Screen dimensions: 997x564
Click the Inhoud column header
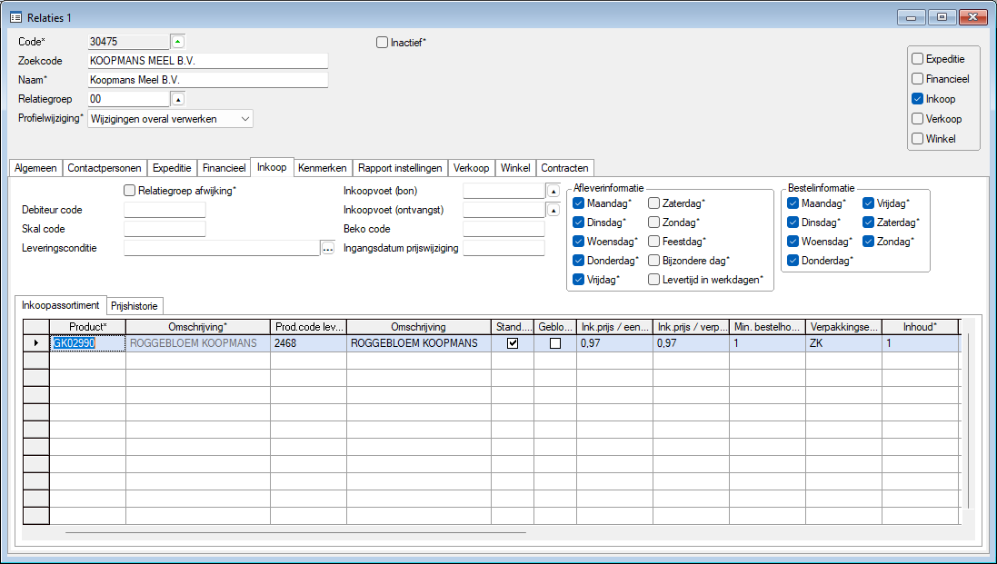(920, 327)
